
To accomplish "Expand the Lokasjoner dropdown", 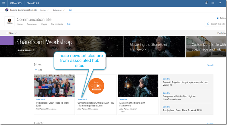I will pyautogui.click(x=59, y=10).
